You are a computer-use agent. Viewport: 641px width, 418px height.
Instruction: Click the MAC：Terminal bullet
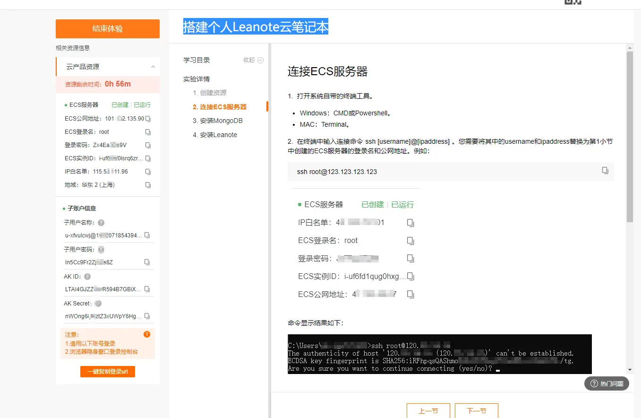tap(325, 125)
